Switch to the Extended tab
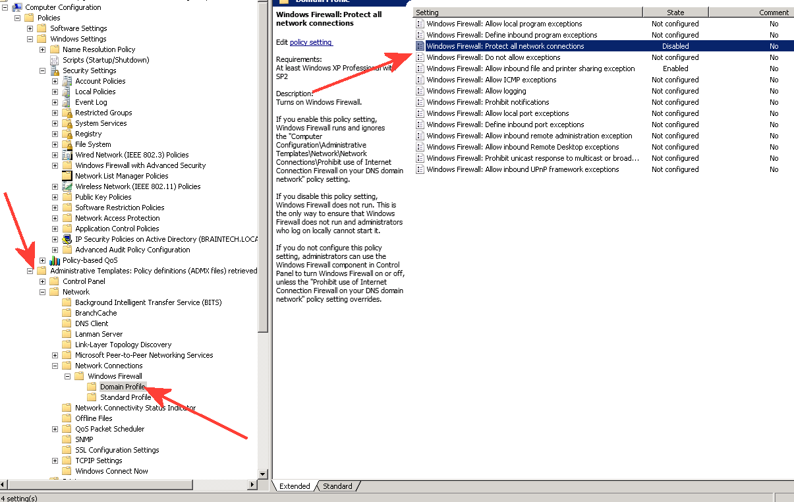Viewport: 794px width, 502px height. (295, 486)
